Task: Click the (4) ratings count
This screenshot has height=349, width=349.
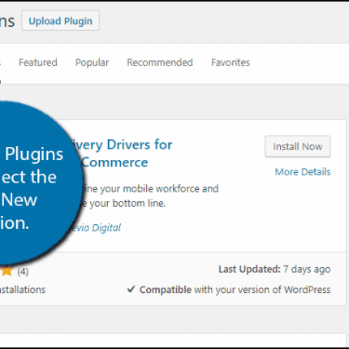Action: click(23, 271)
